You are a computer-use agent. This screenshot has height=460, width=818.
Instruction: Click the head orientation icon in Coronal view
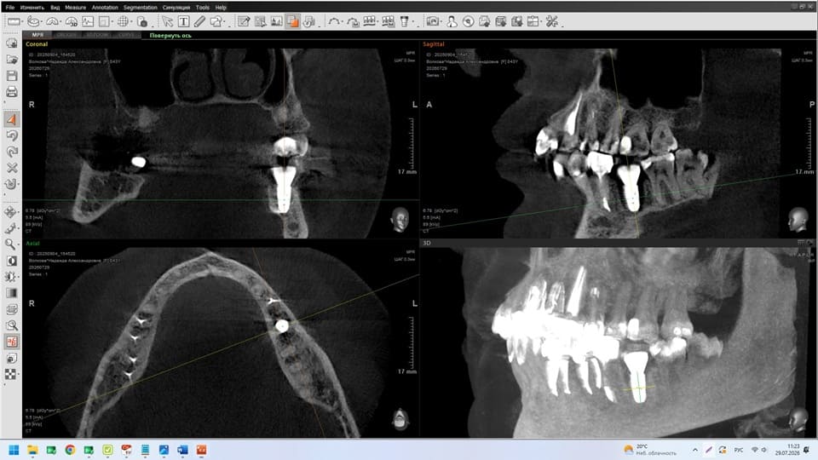400,219
